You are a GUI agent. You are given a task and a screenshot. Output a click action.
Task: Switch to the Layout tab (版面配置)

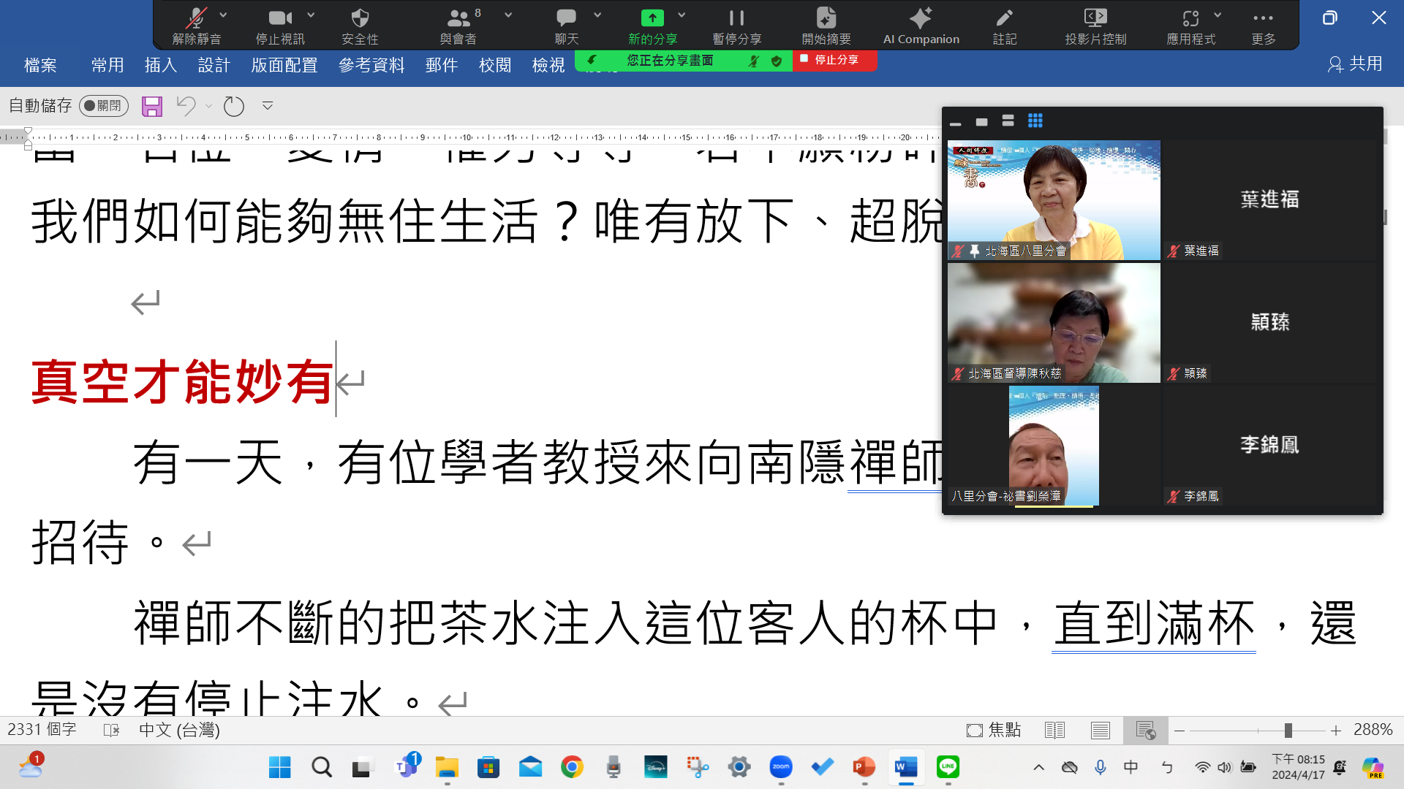pos(284,65)
